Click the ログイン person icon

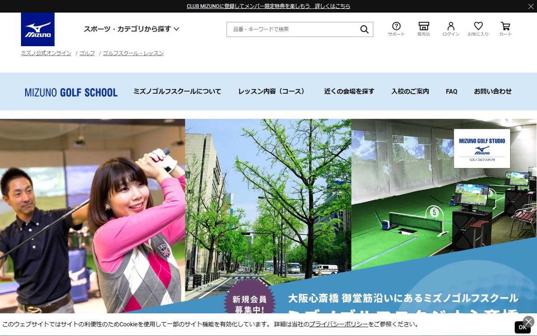coord(451,29)
